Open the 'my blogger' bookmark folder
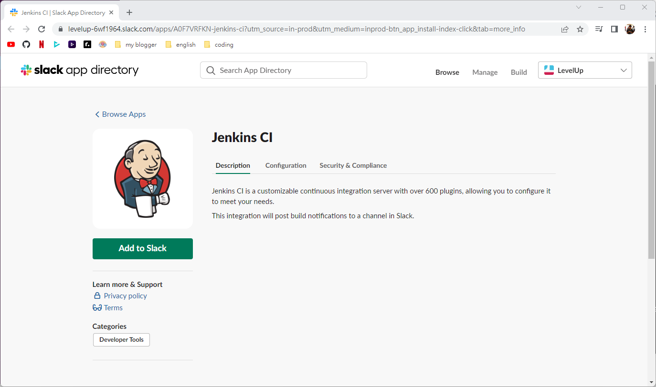This screenshot has height=387, width=656. (x=136, y=44)
